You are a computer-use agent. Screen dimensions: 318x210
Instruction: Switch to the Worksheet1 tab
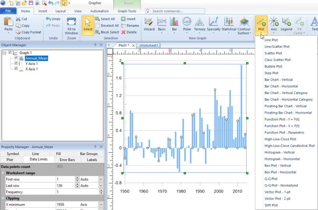click(148, 45)
